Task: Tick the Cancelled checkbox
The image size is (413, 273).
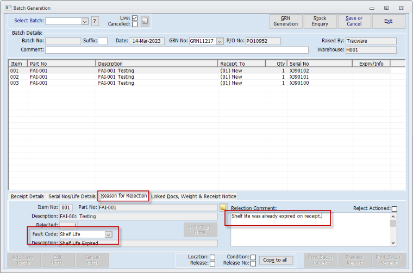Action: [135, 24]
